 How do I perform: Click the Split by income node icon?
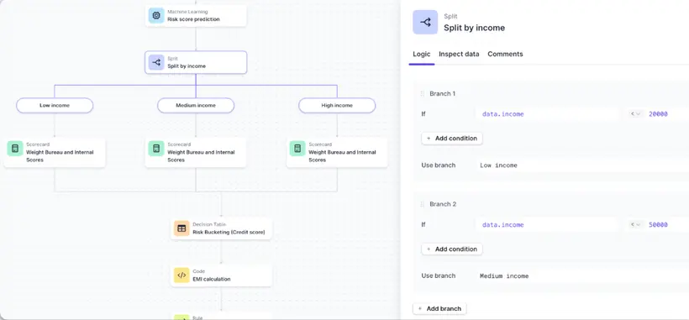coord(156,62)
